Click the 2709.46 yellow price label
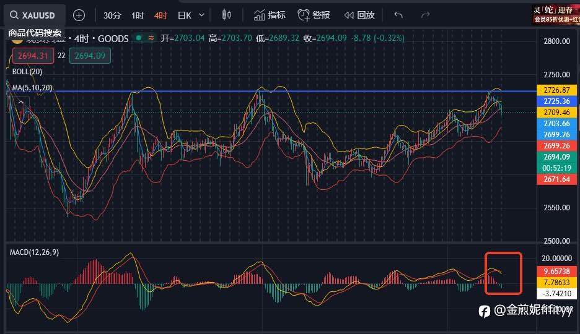 (556, 112)
